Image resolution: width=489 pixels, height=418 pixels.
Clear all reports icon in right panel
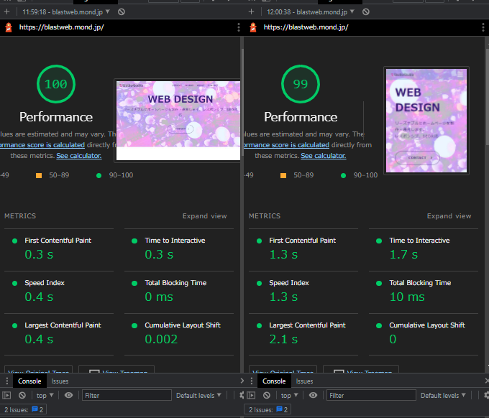click(366, 11)
